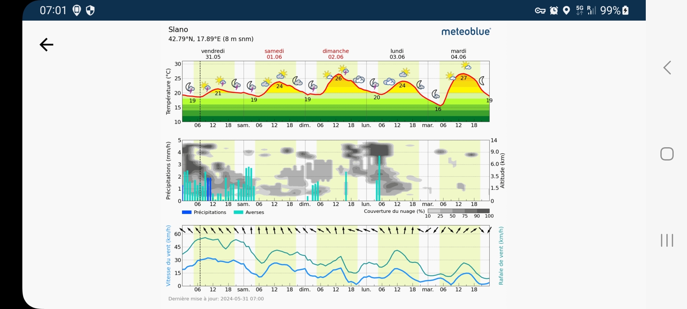
Task: Click the meteoblue logo
Action: tap(466, 32)
